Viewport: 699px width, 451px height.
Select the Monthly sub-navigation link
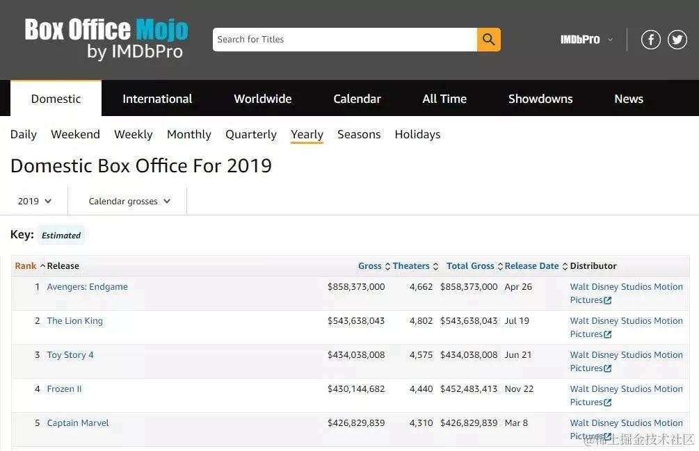[189, 134]
